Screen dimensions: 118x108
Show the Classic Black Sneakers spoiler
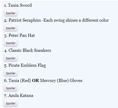coord(11,58)
